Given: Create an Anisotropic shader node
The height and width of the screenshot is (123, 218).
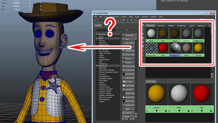Looking at the screenshot, I should click(128, 35).
